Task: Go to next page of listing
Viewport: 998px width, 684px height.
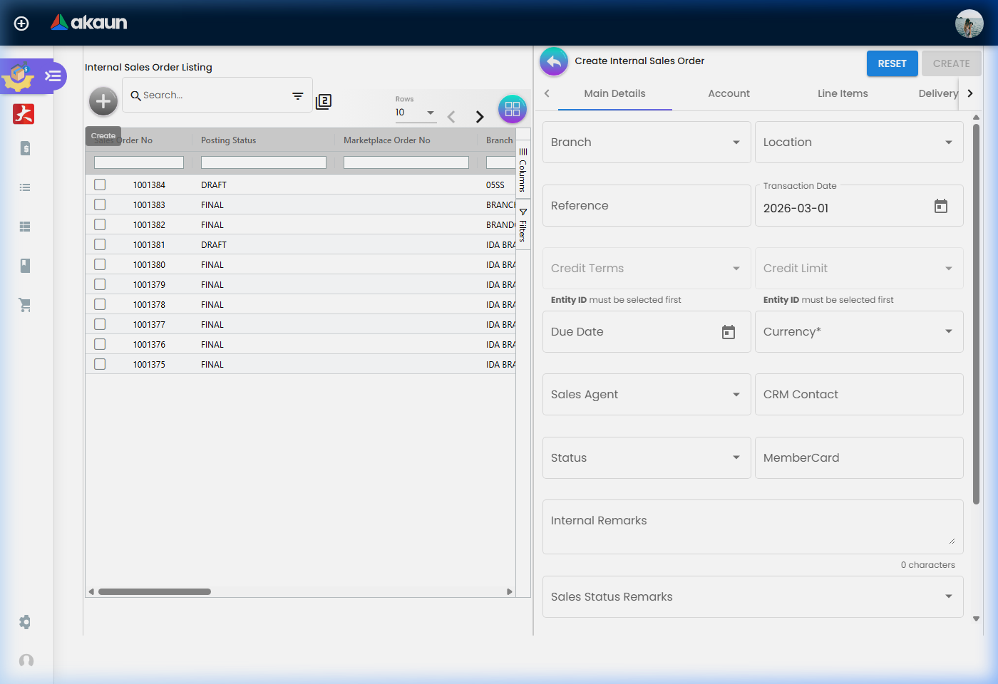Action: point(480,117)
